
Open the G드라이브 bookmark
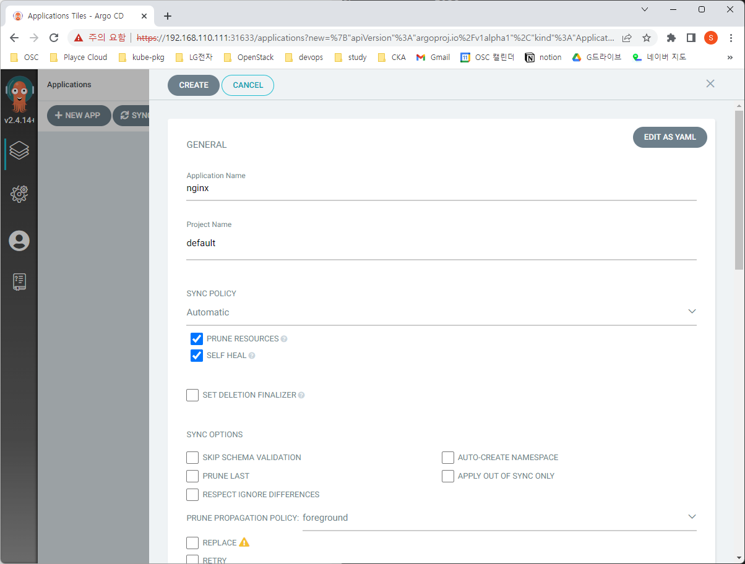tap(597, 58)
